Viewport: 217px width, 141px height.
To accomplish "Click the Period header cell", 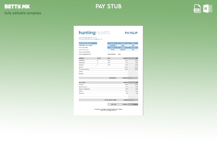I will click(x=133, y=43).
